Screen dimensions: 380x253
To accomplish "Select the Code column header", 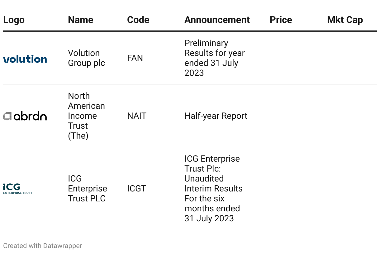I will 138,20.
